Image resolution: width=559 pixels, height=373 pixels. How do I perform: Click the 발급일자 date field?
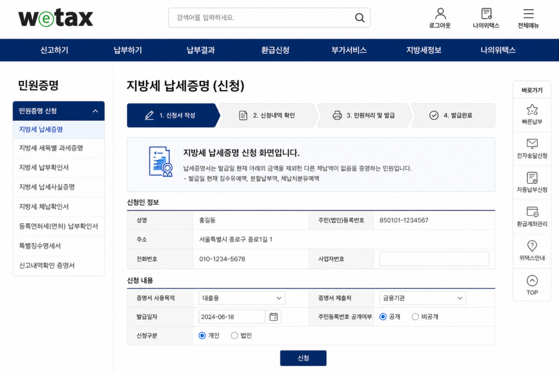pyautogui.click(x=232, y=317)
